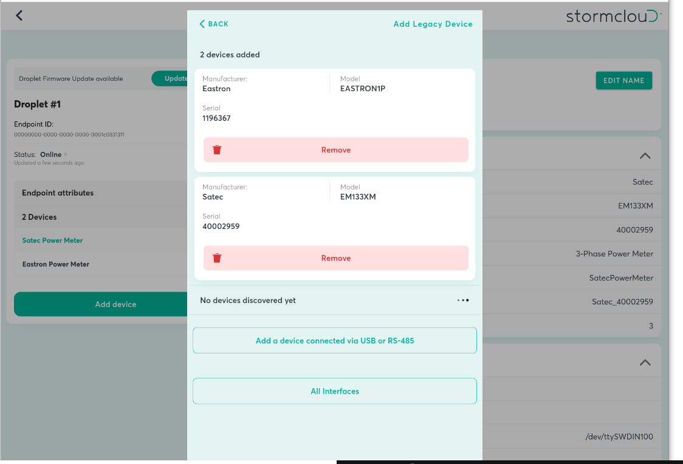Viewport: 683px width, 464px height.
Task: Click 'No devices discovered yet' text
Action: pyautogui.click(x=248, y=301)
